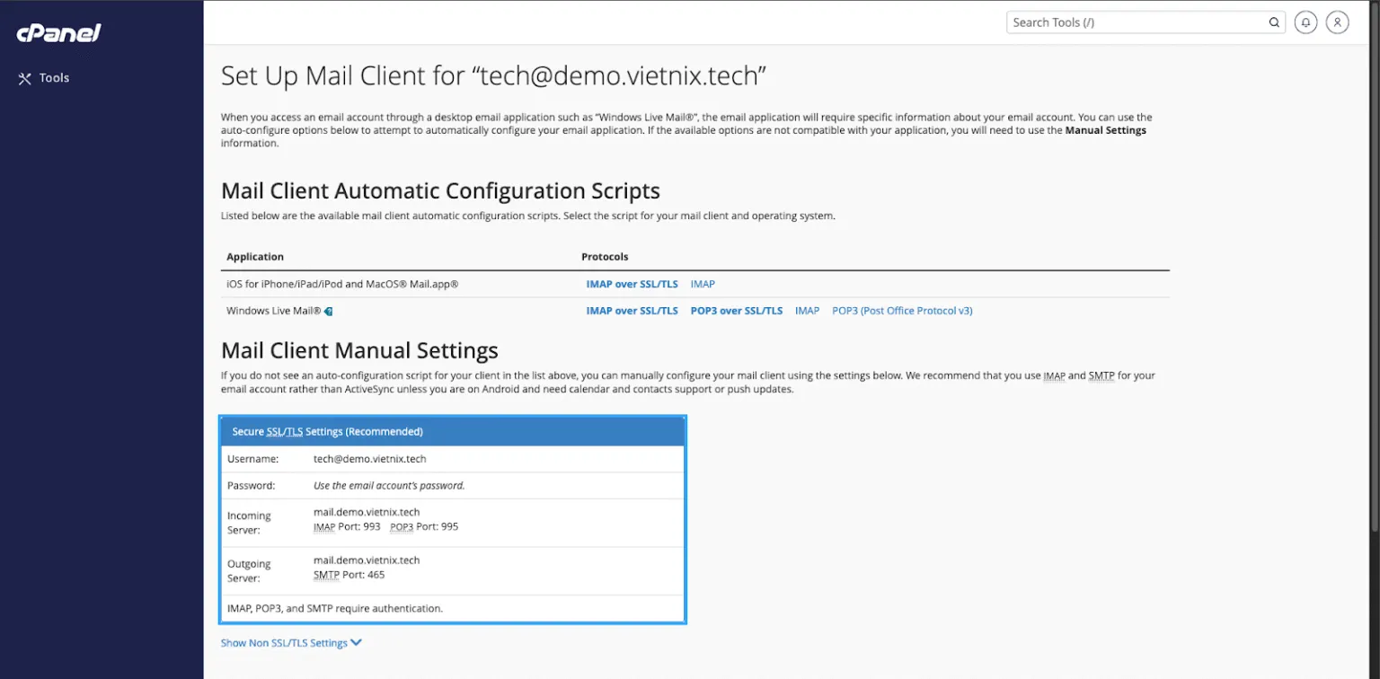Expand Show Non SSL/TLS Settings
This screenshot has height=679, width=1380.
[x=284, y=642]
